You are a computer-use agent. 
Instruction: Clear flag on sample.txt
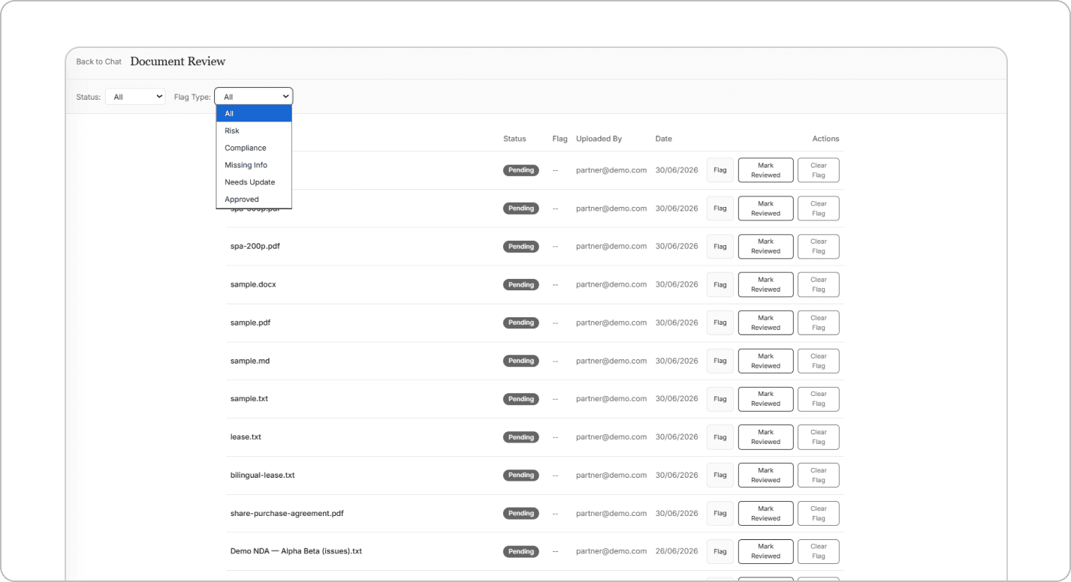pos(819,399)
